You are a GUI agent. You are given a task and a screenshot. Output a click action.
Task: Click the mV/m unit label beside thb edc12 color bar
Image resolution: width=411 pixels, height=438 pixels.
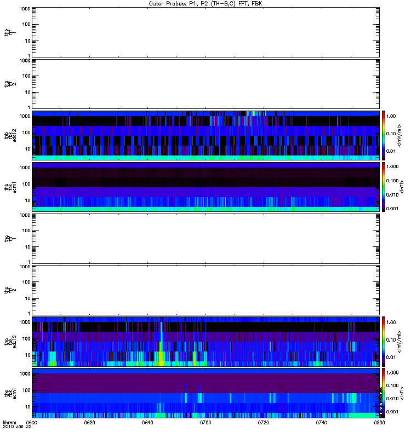point(399,135)
